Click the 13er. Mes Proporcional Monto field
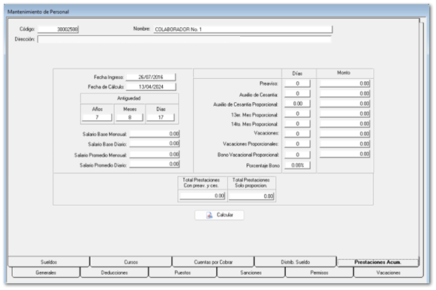The width and height of the screenshot is (436, 290). coord(344,113)
